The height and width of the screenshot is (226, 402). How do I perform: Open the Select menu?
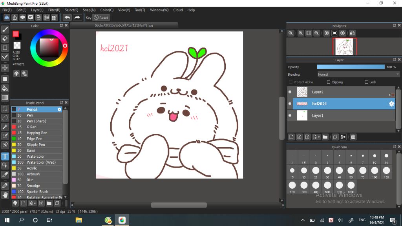[71, 10]
